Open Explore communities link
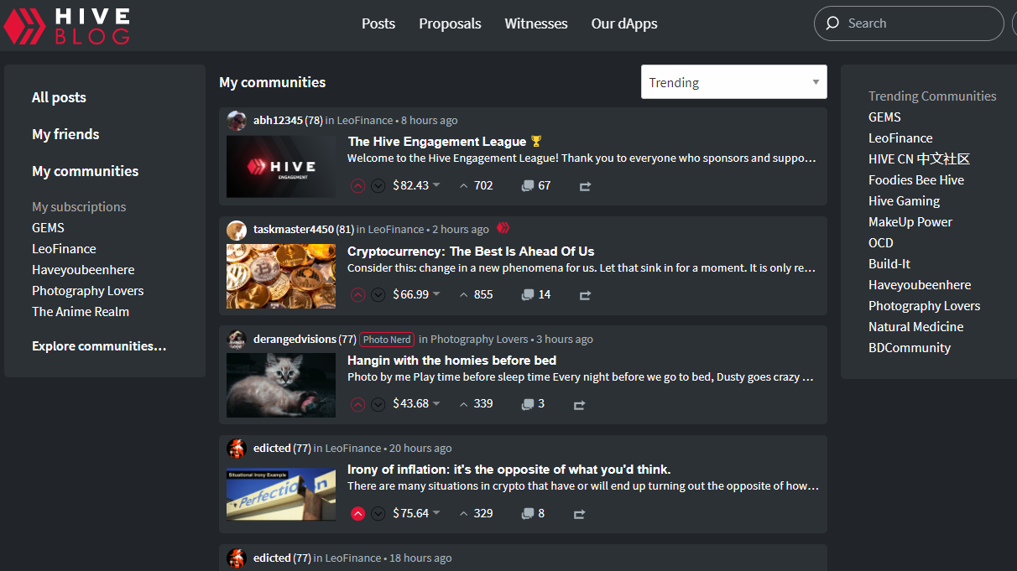 point(99,346)
